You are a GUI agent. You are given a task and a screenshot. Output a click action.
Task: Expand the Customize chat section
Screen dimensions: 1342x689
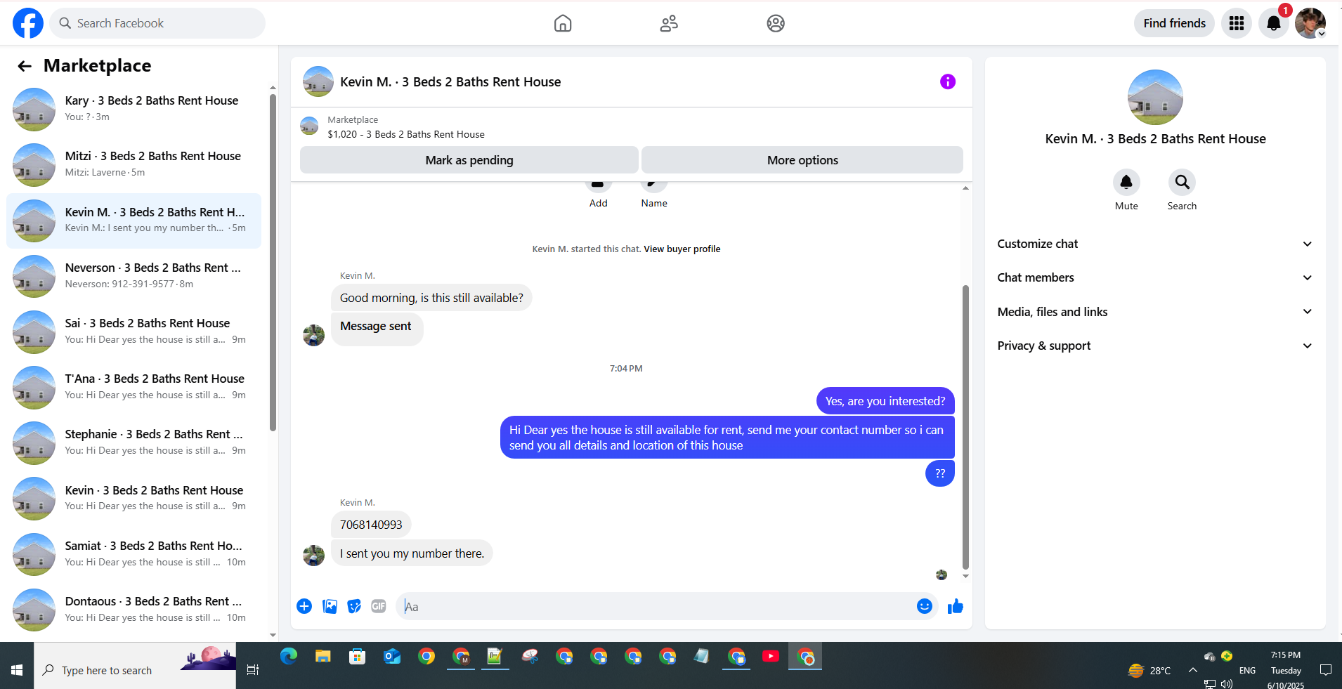[x=1155, y=244]
